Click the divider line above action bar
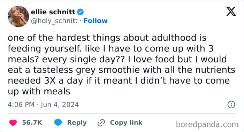The width and height of the screenshot is (244, 132). coord(122,114)
